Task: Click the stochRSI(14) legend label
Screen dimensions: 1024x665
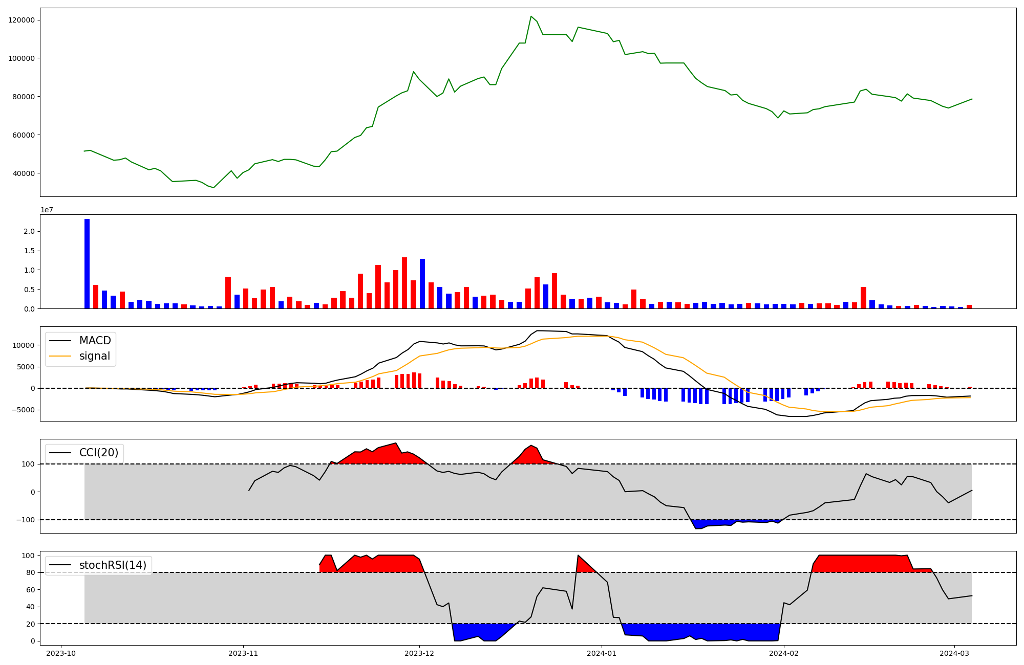Action: tap(113, 565)
